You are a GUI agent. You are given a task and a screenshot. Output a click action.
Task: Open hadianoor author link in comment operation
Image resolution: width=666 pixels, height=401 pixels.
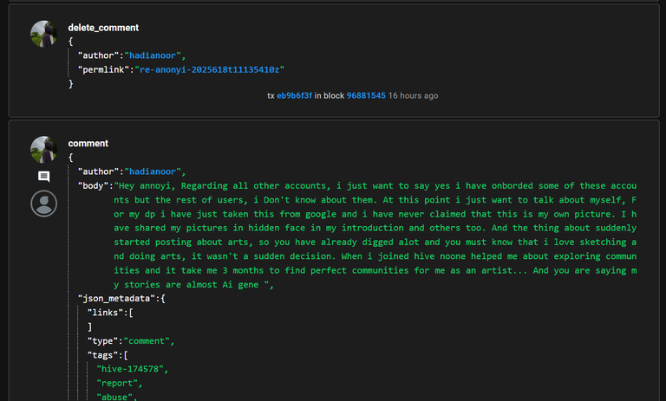(x=153, y=171)
